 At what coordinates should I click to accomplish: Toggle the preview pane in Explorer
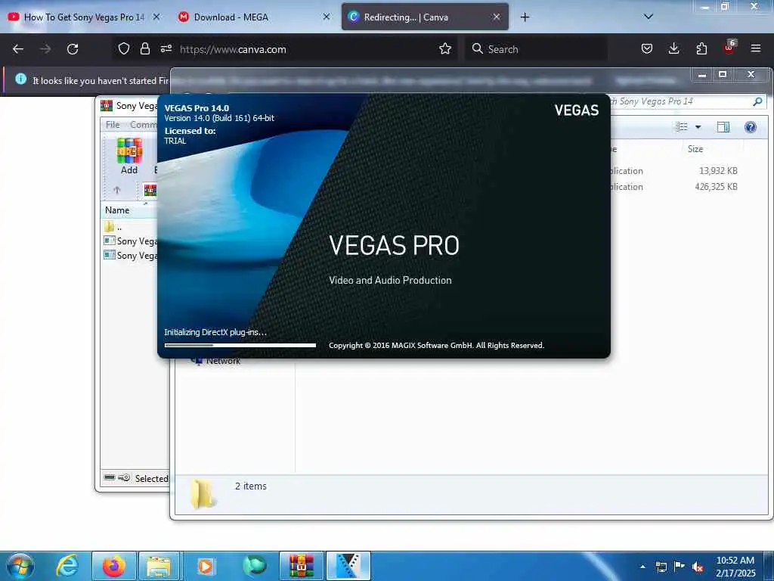coord(723,127)
